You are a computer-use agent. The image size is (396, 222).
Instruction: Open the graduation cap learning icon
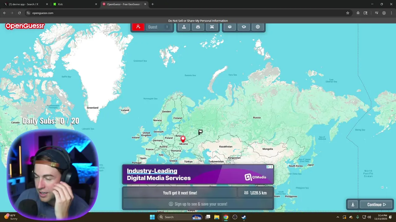pyautogui.click(x=244, y=27)
